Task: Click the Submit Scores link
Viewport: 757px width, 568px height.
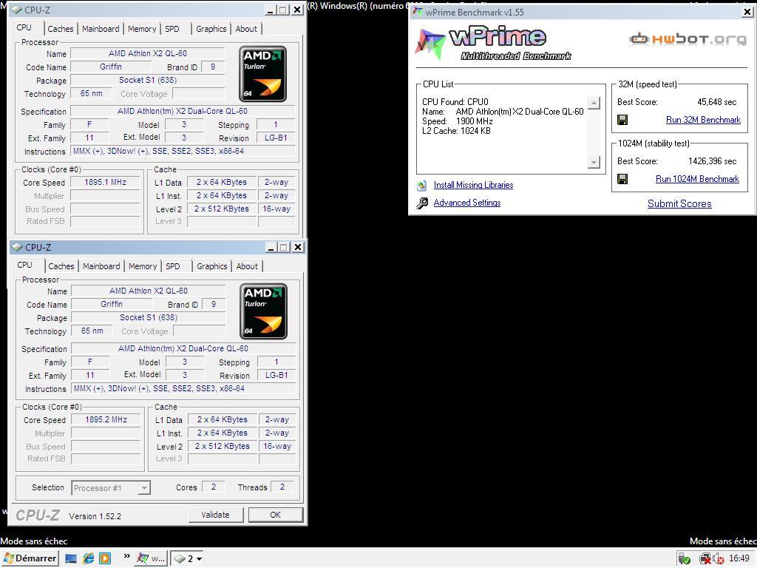Action: 679,204
